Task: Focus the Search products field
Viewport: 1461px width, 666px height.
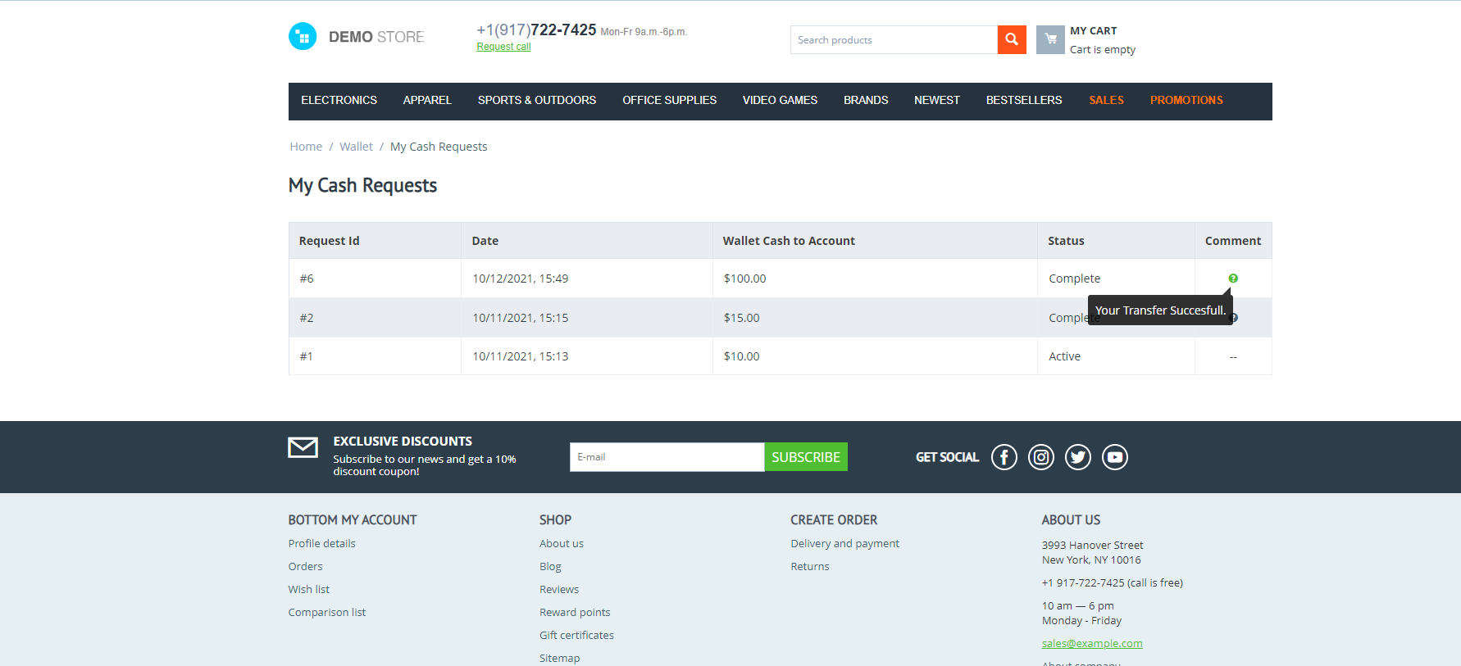Action: [x=894, y=39]
